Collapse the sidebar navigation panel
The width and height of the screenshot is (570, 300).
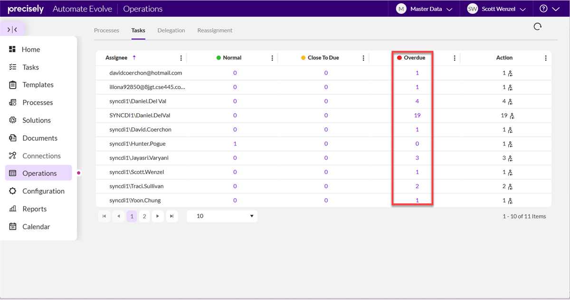click(x=12, y=29)
